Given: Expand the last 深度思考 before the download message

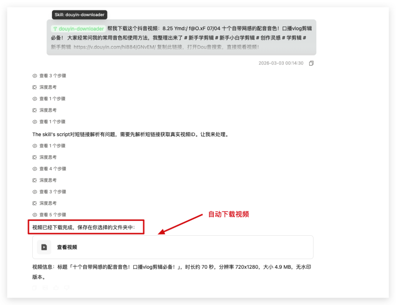Looking at the screenshot, I should point(48,203).
